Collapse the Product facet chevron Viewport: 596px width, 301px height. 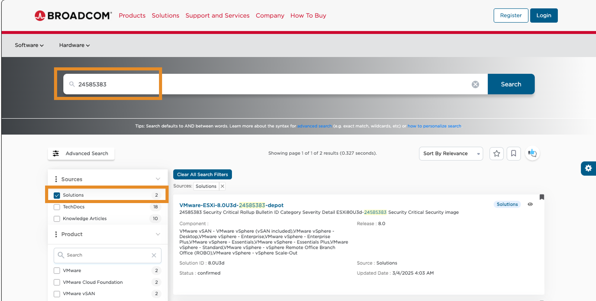click(158, 234)
